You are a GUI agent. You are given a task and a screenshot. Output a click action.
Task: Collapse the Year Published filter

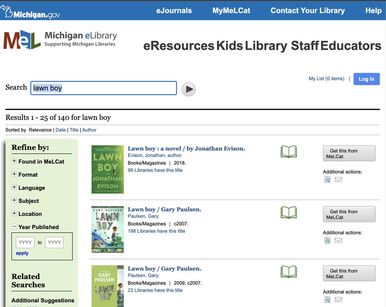[x=14, y=226]
